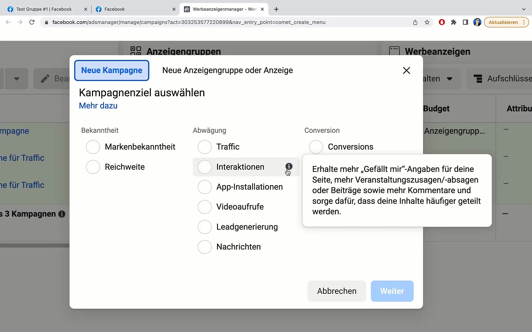Close the Werbeanzeigenmanager tab
532x332 pixels.
[x=262, y=9]
